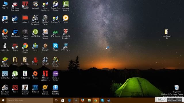Activate the ezvid Draw tool

(179, 100)
